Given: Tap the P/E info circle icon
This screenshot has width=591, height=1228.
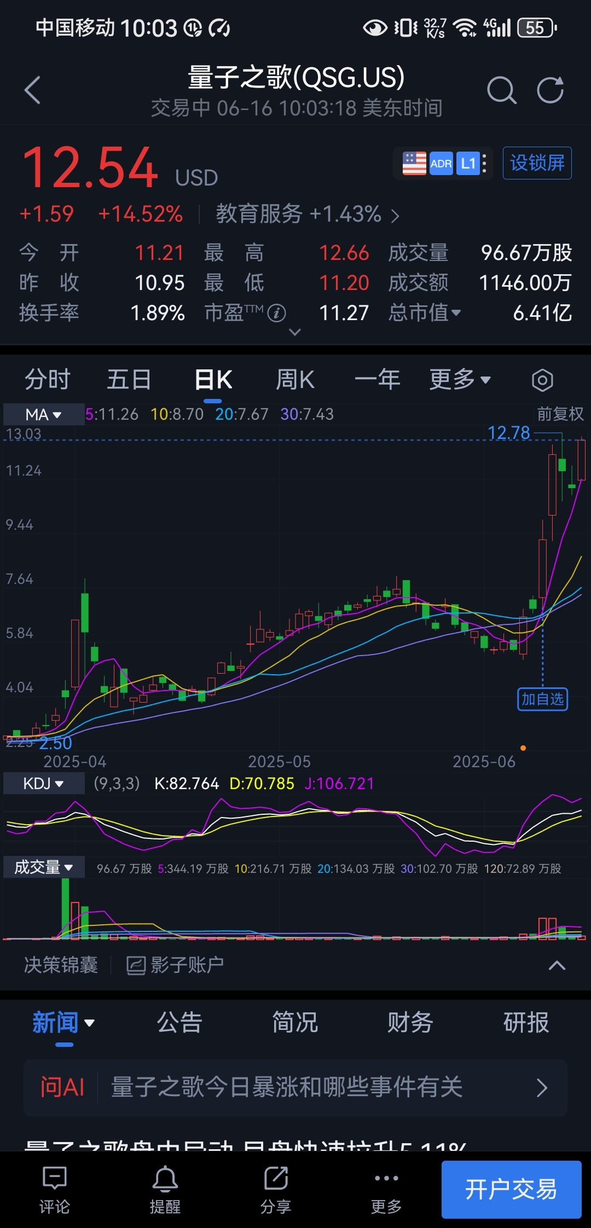Looking at the screenshot, I should (x=276, y=313).
